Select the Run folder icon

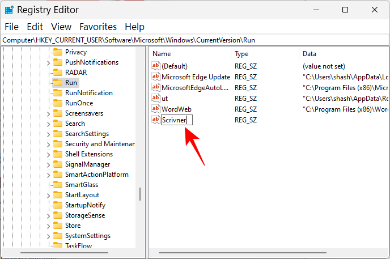tap(57, 83)
